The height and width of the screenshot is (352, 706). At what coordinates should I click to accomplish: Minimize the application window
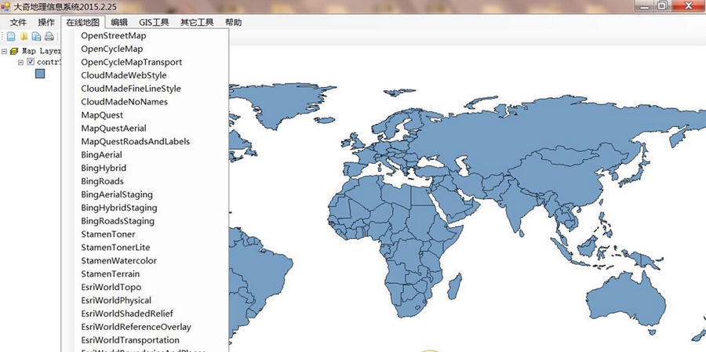(645, 6)
